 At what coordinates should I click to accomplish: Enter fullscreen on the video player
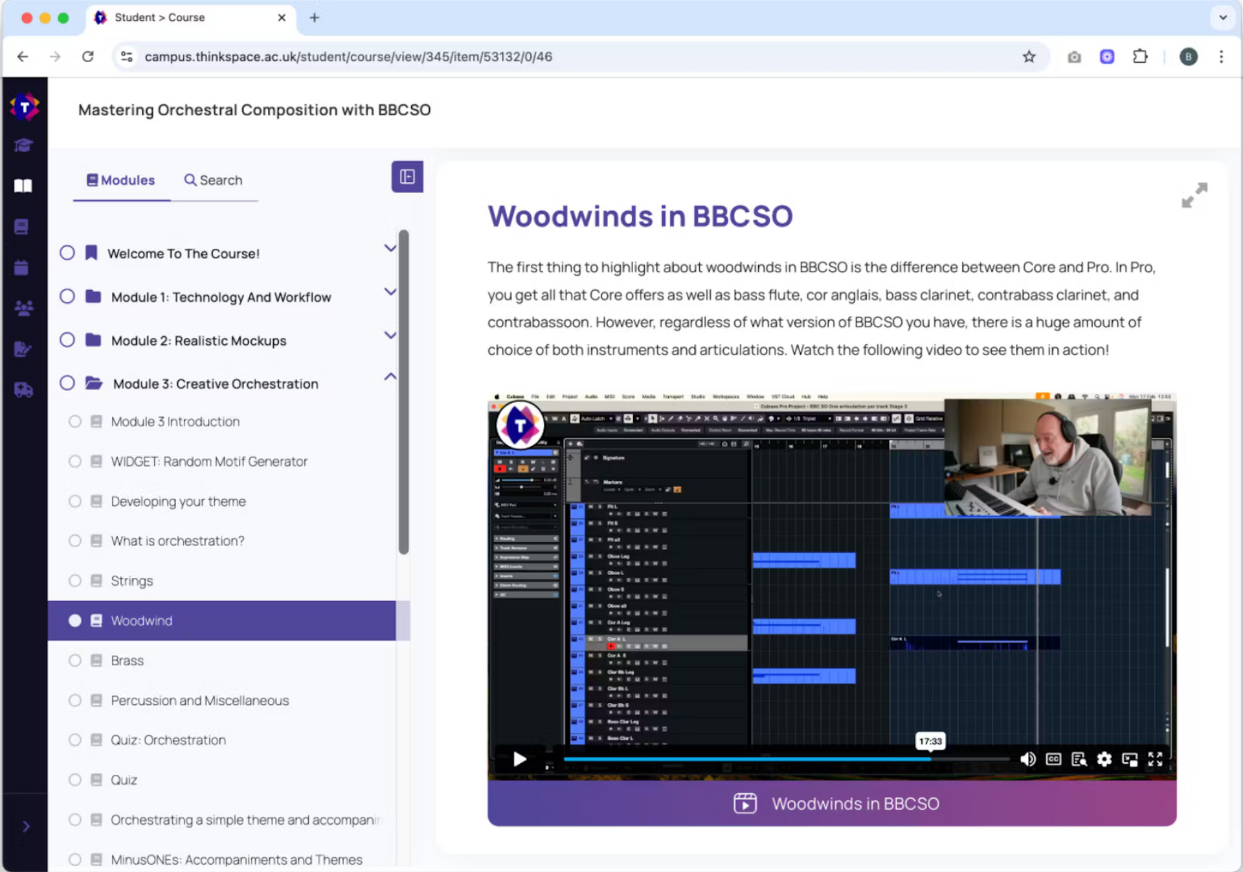point(1155,759)
